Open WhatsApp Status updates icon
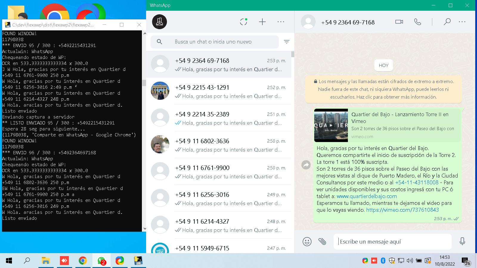477x268 pixels. click(x=244, y=22)
